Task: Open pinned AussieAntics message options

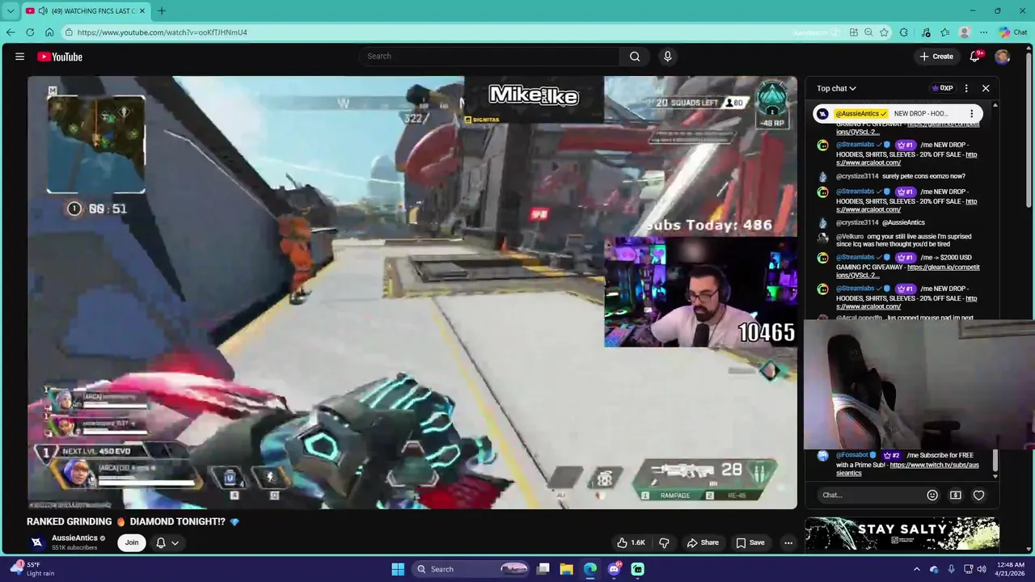Action: coord(972,114)
